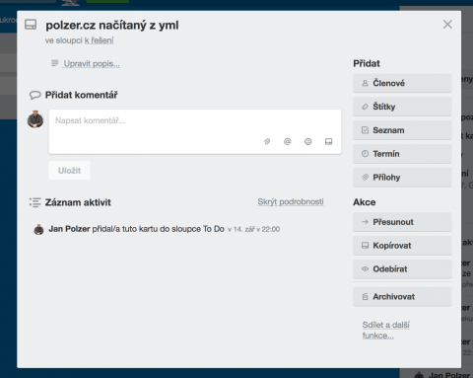The height and width of the screenshot is (378, 473).
Task: Focus the 'Napsat komentář...' comment field
Action: [195, 131]
